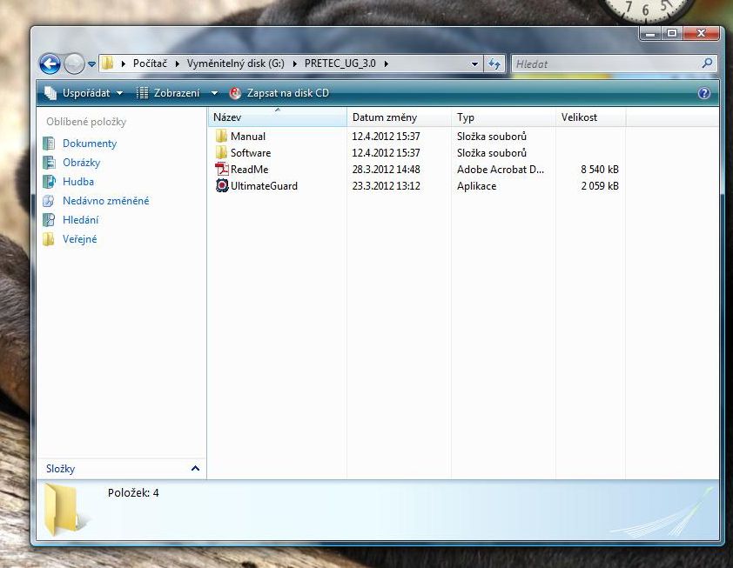Close the Explorer window

tap(701, 34)
